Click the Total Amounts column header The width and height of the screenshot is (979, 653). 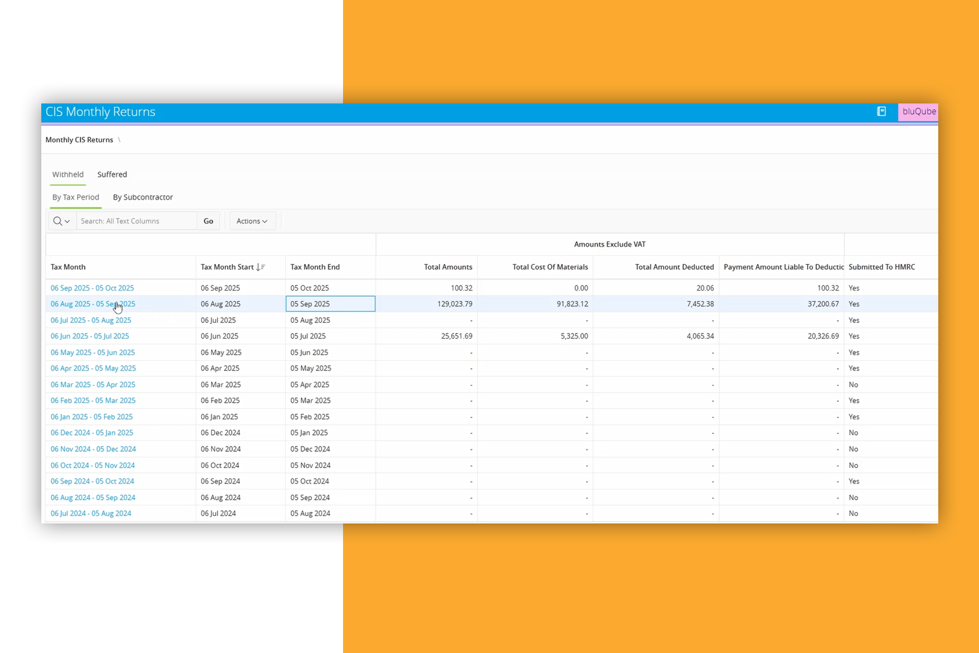(447, 267)
